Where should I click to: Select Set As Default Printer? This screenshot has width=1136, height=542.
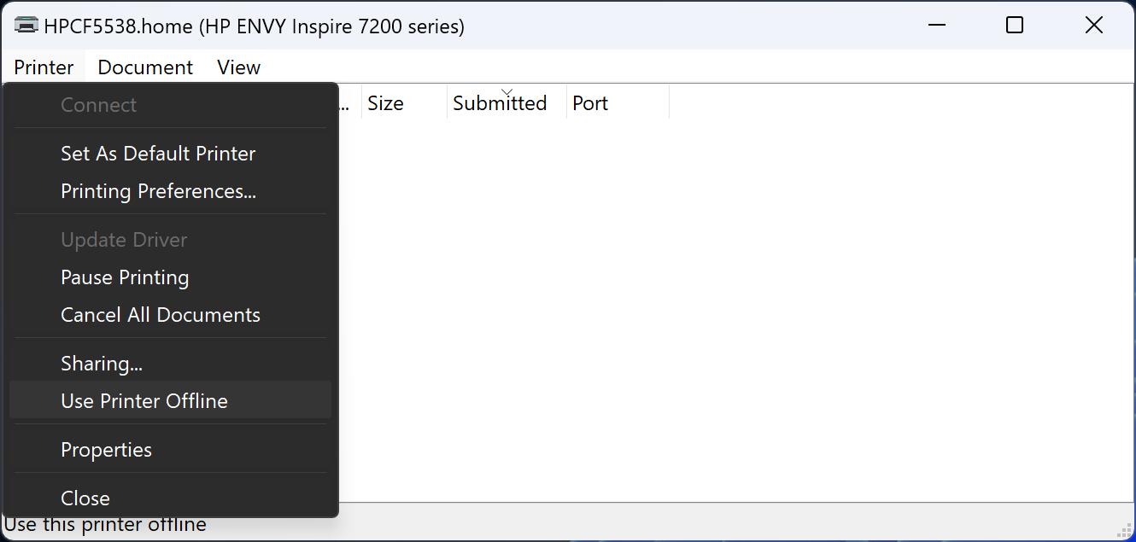point(157,154)
